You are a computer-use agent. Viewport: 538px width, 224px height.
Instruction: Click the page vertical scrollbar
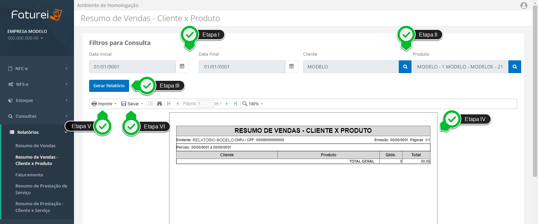point(535,91)
